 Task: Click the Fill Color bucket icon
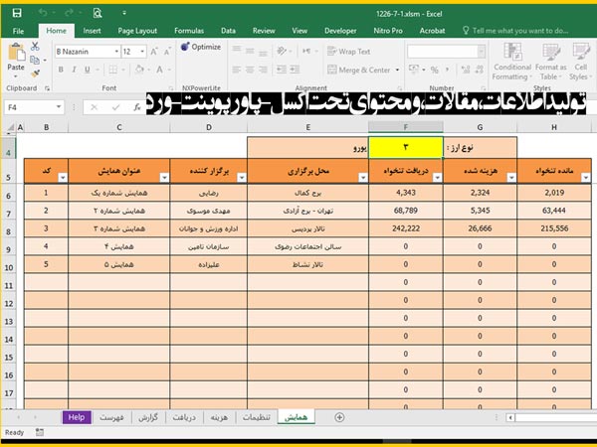[139, 70]
